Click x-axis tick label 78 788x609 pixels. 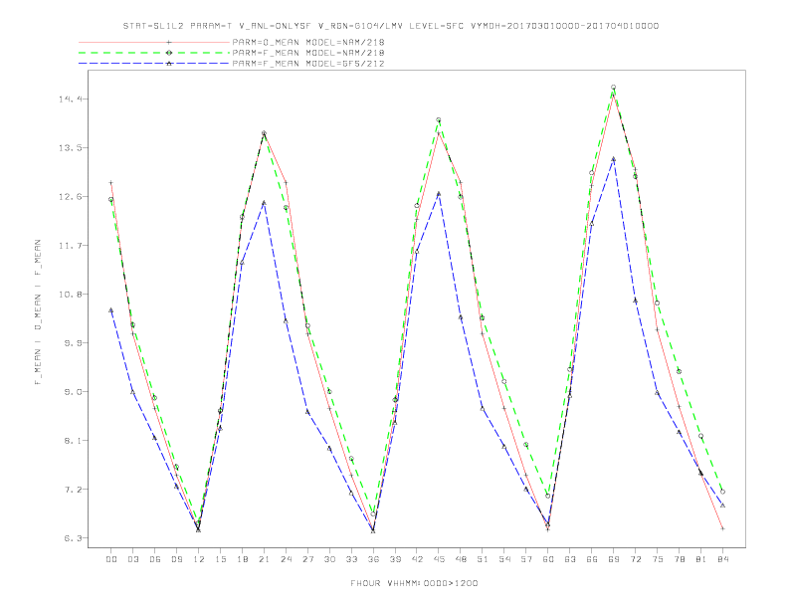tap(680, 559)
